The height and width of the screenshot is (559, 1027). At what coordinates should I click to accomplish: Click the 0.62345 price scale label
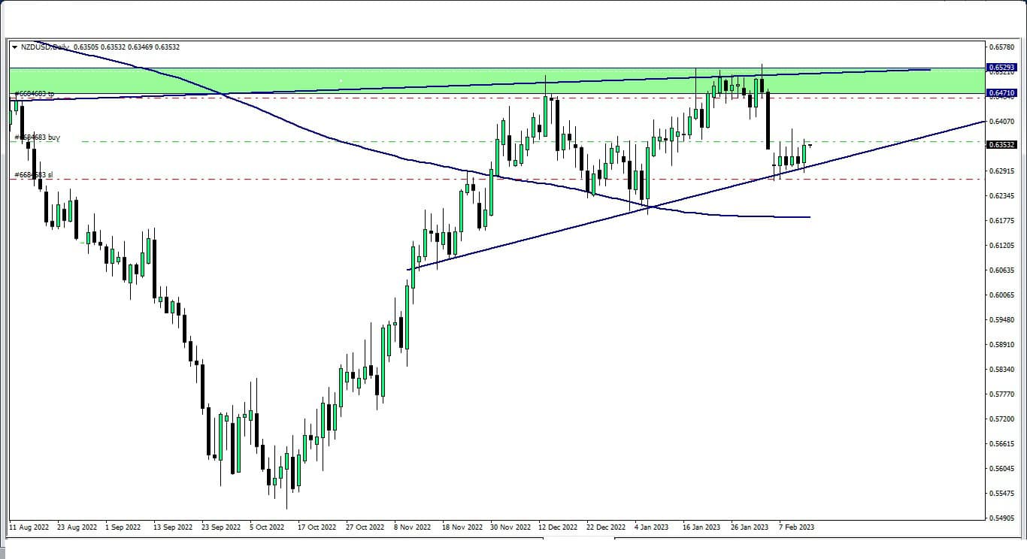tap(1001, 195)
